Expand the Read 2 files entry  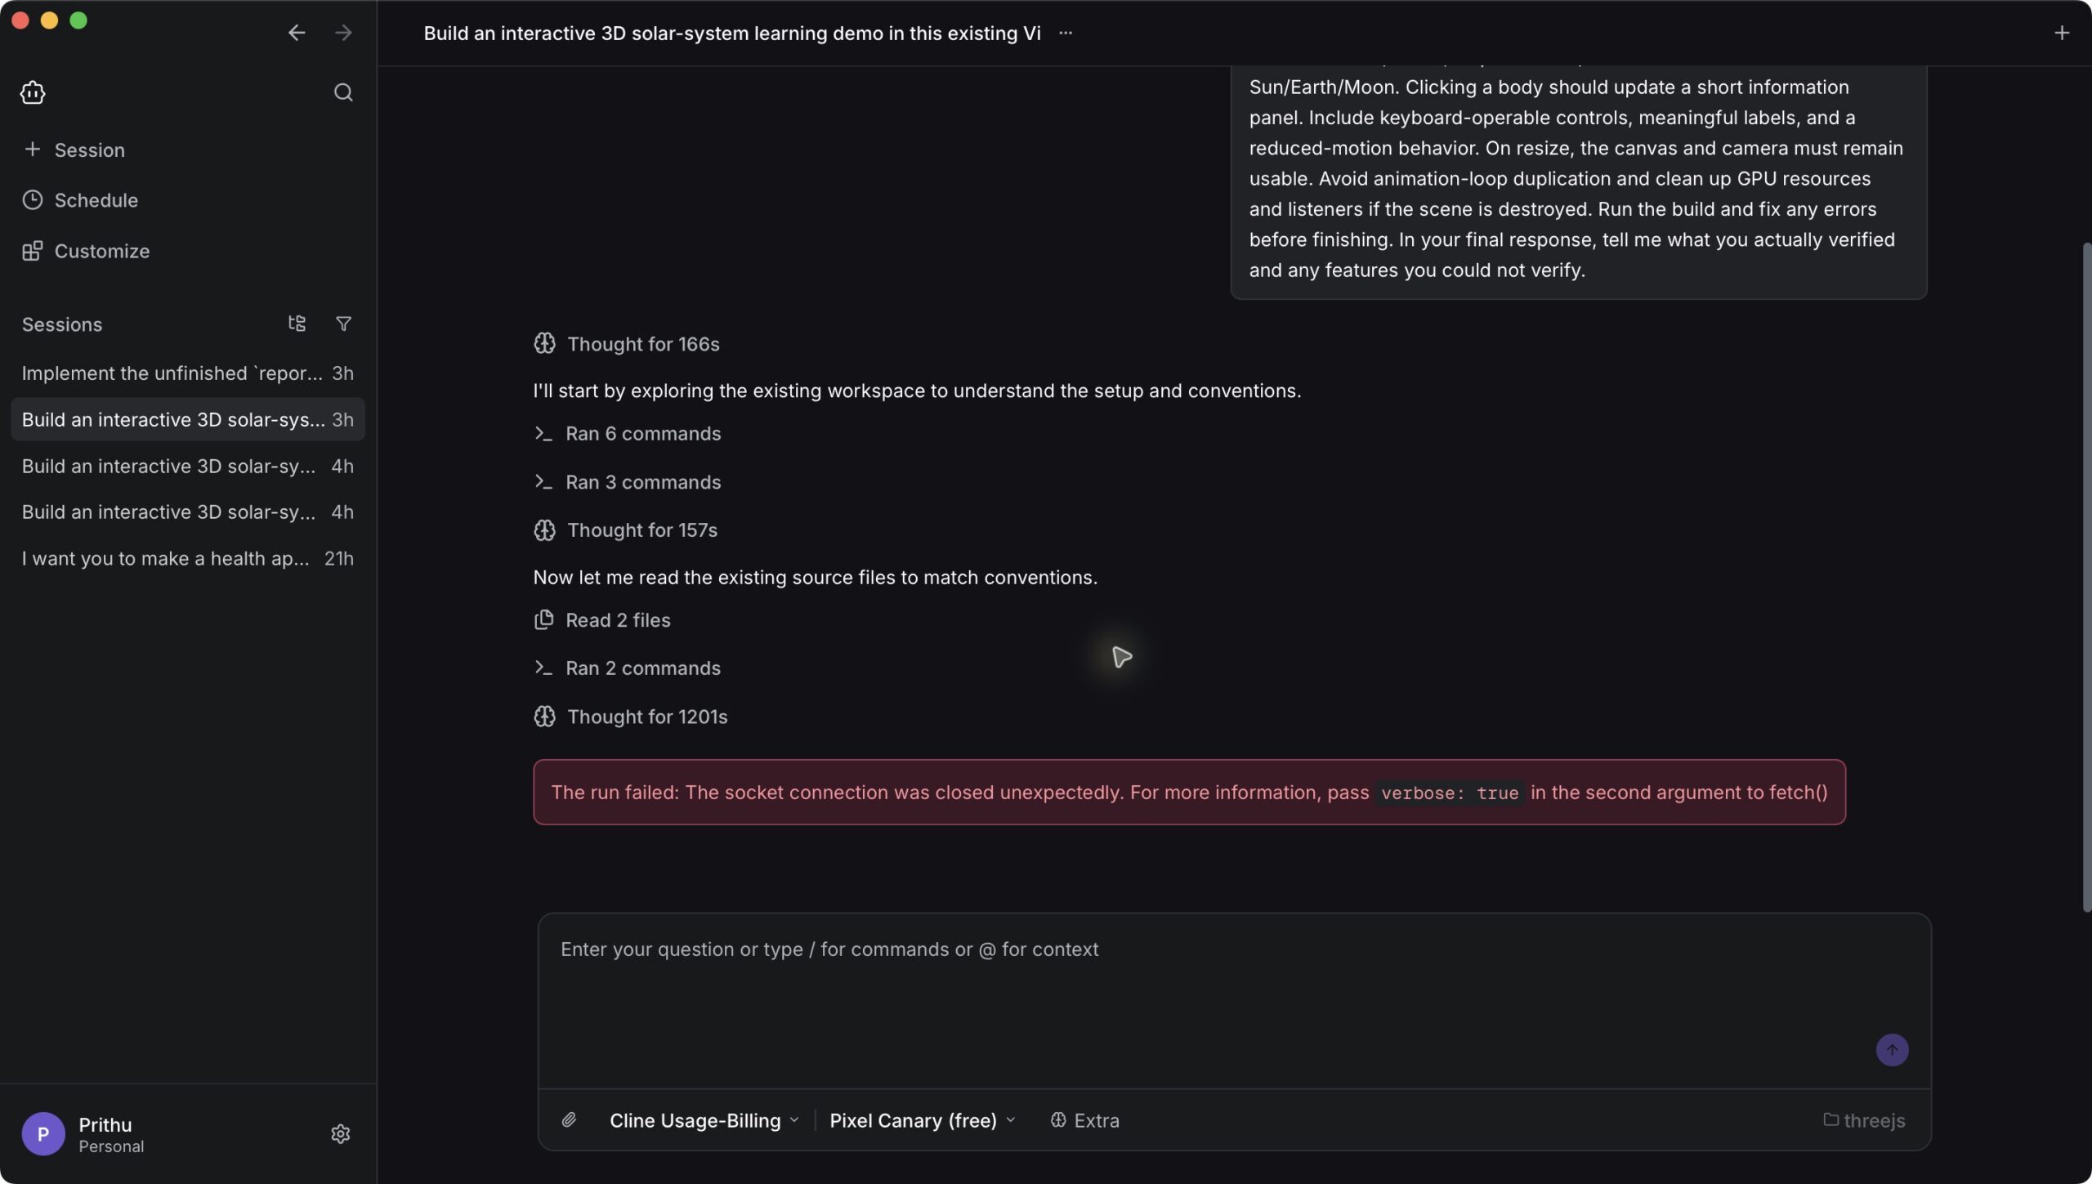click(x=601, y=620)
